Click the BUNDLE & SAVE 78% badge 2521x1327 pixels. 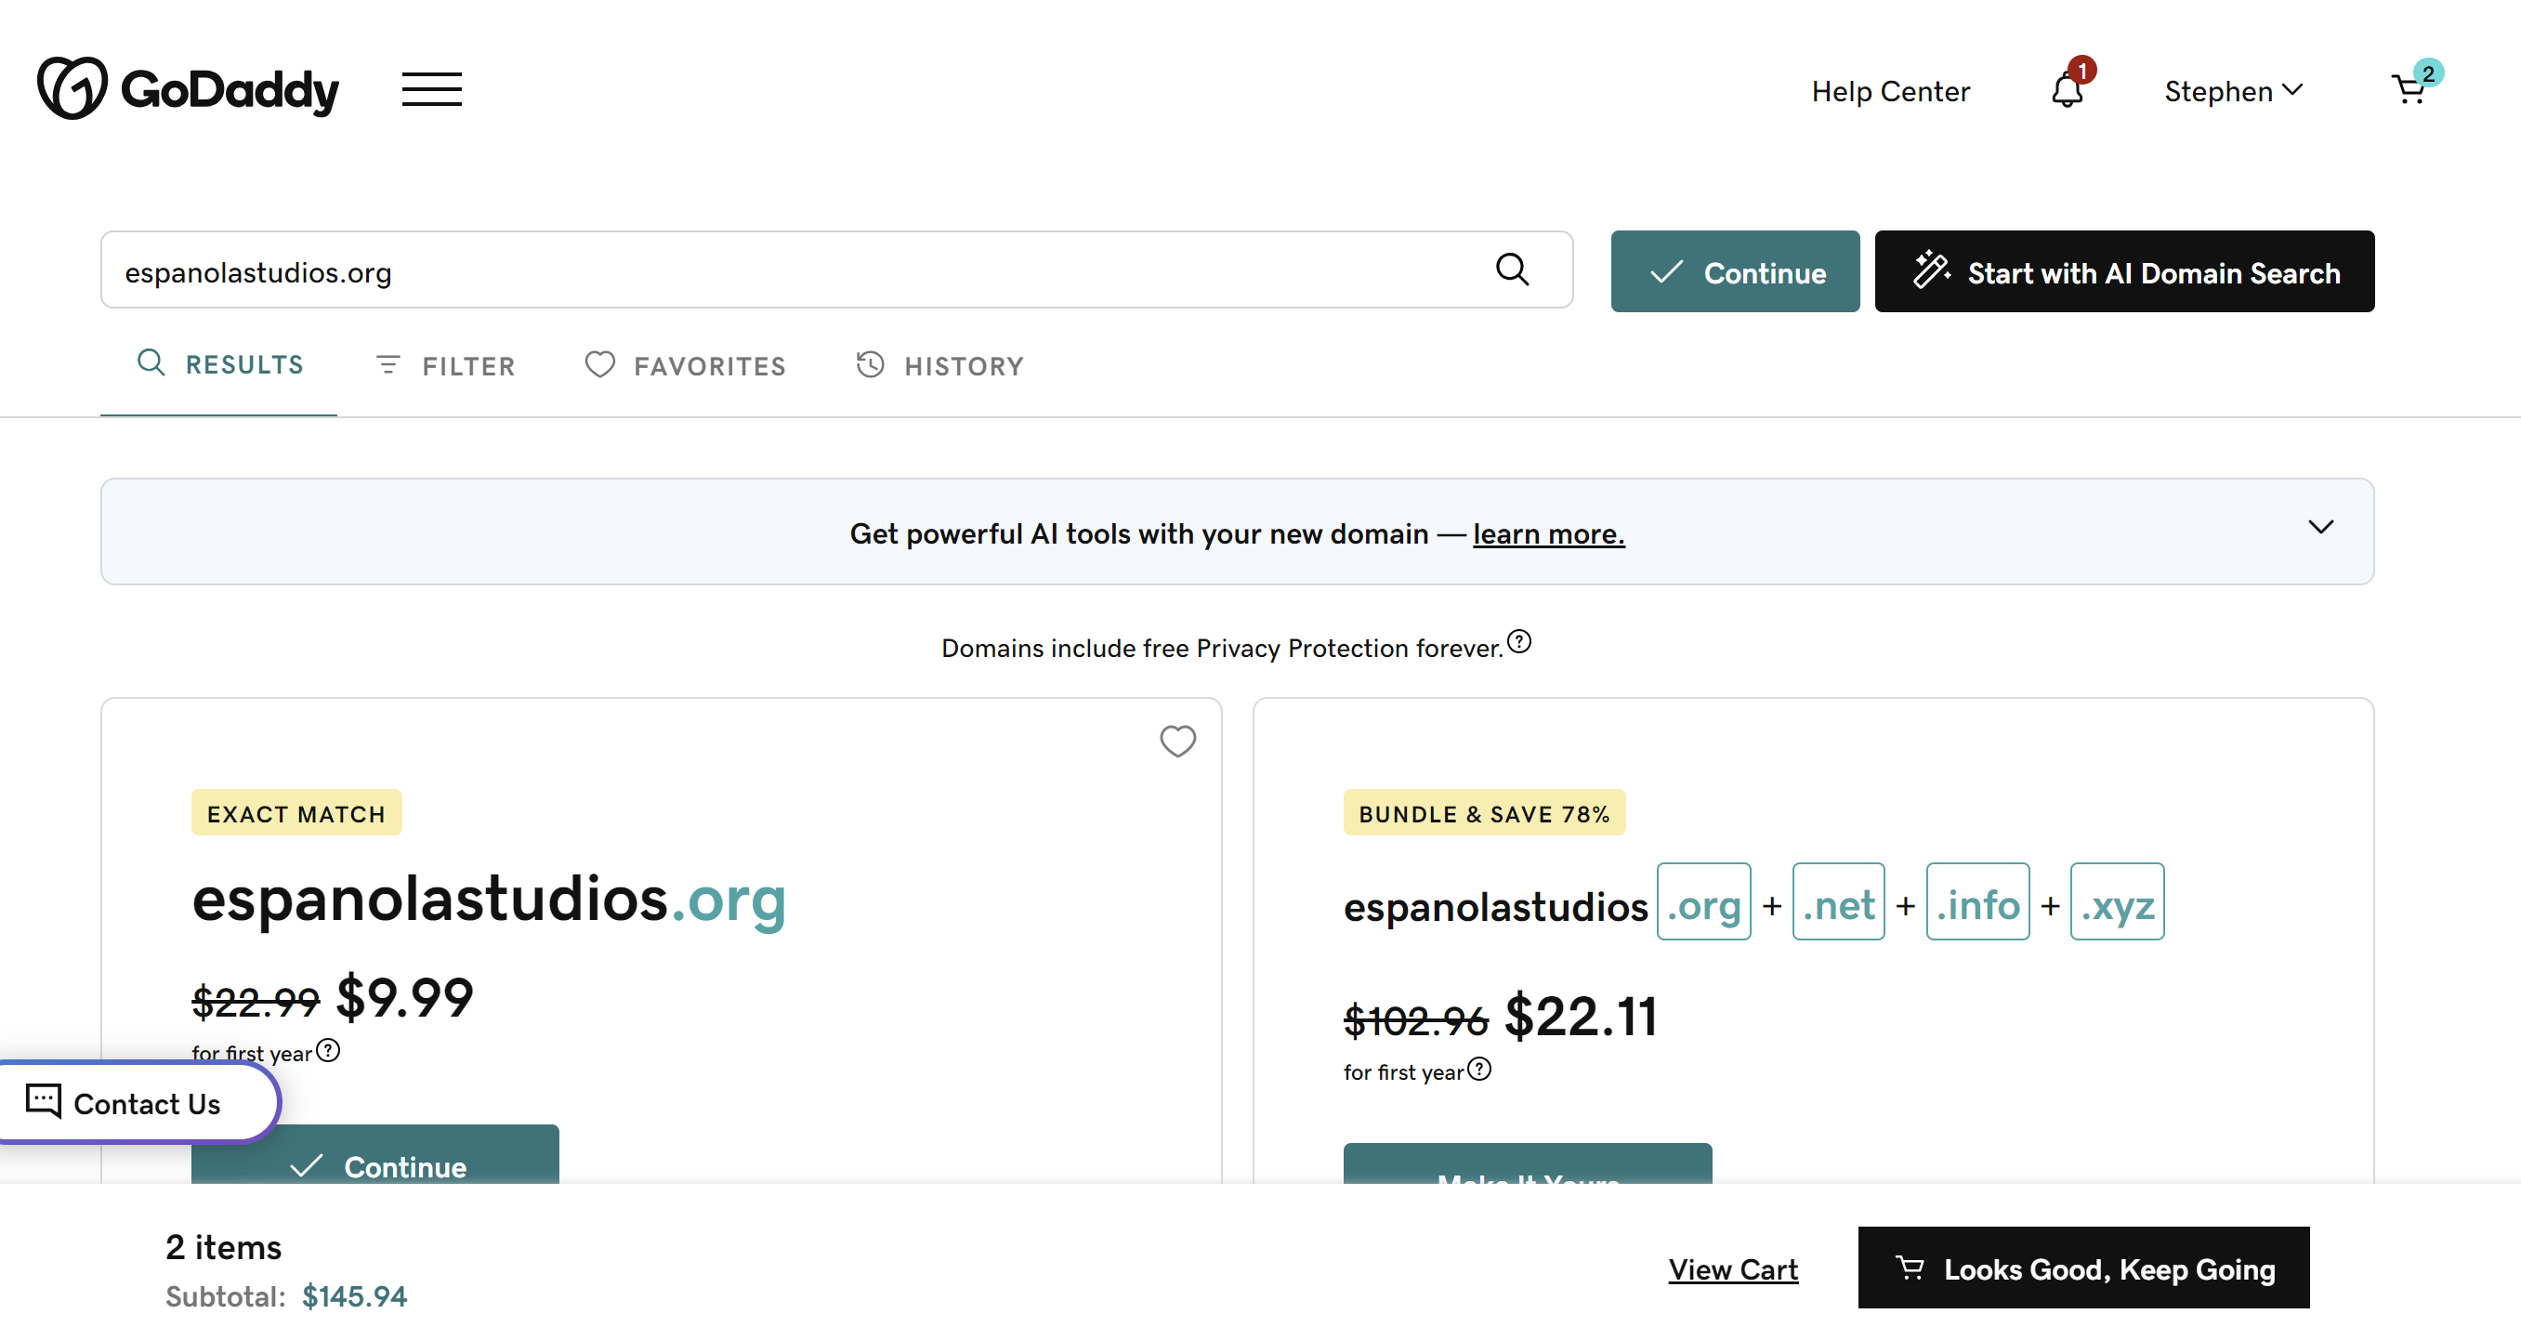coord(1484,812)
